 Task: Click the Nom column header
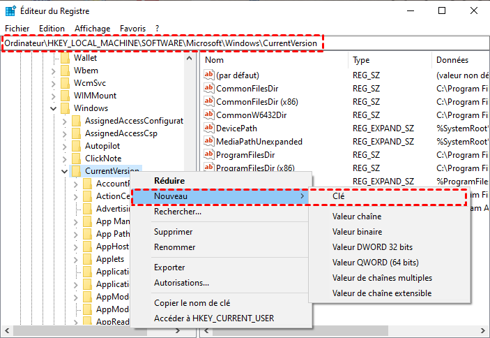(x=215, y=60)
